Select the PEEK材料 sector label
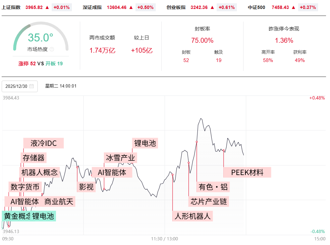The image size is (330, 245). [247, 172]
